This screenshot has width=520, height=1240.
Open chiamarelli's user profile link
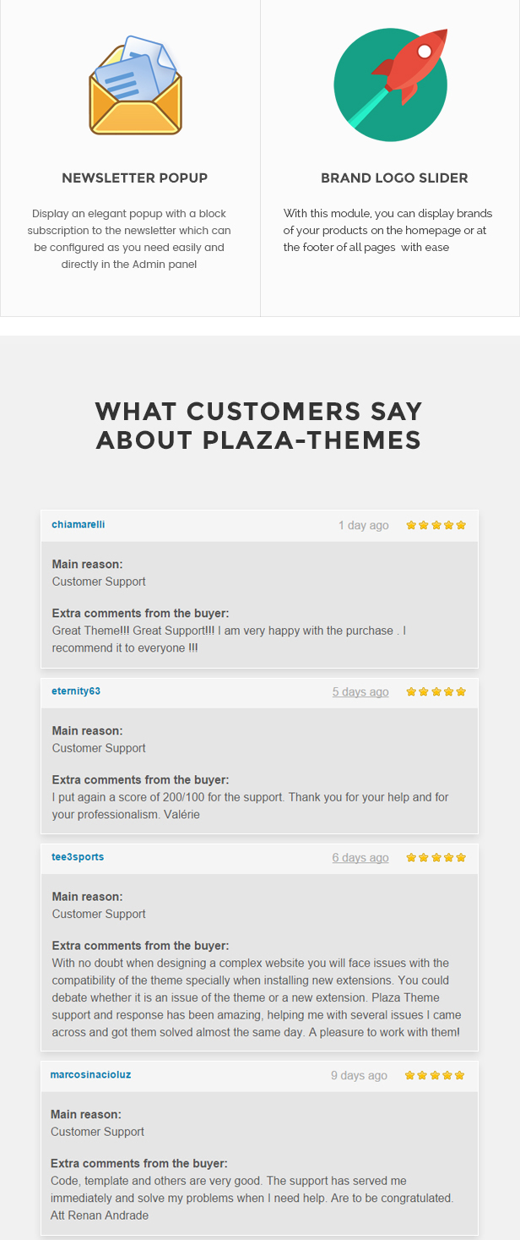79,525
